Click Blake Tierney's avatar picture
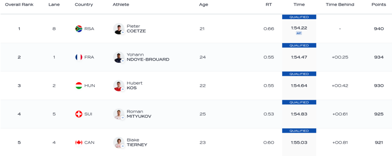The width and height of the screenshot is (392, 156). [x=119, y=143]
